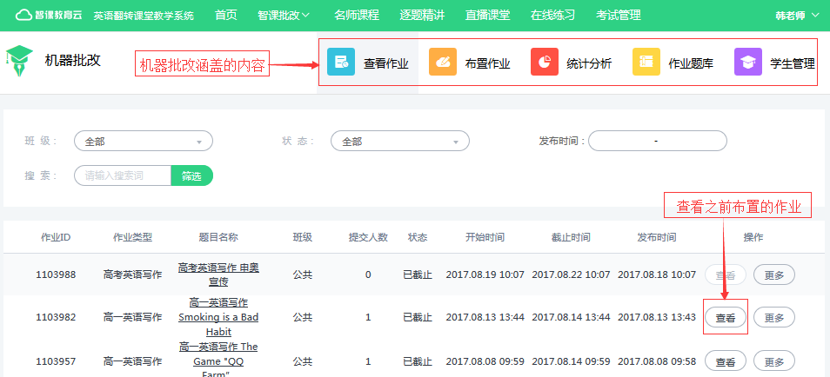Click the 发布时间 column header in table
830x377 pixels.
click(656, 237)
